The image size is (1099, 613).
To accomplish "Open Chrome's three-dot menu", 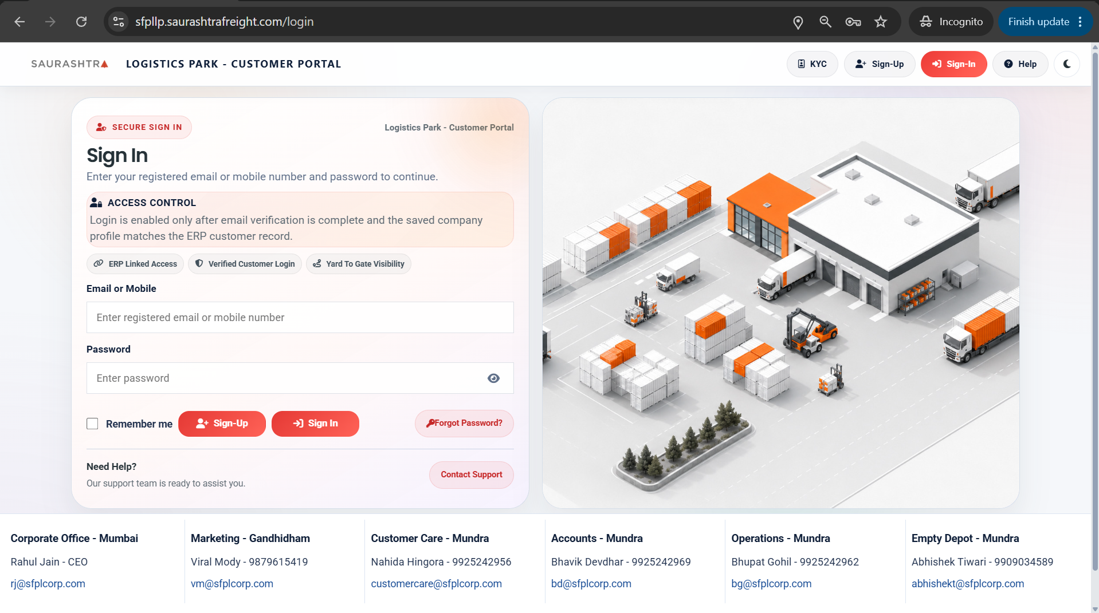I will point(1080,22).
